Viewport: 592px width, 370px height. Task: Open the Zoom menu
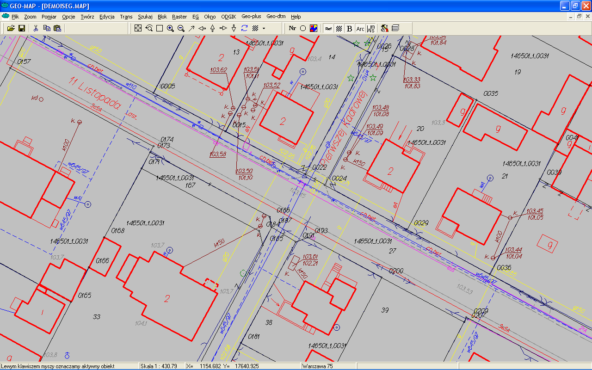click(x=30, y=17)
